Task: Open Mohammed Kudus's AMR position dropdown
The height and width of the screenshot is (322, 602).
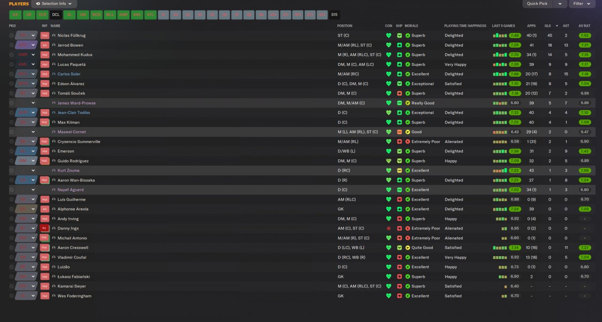Action: pyautogui.click(x=26, y=55)
